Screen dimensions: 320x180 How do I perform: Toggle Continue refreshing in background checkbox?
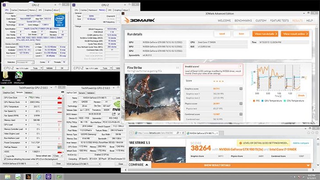click(5, 159)
